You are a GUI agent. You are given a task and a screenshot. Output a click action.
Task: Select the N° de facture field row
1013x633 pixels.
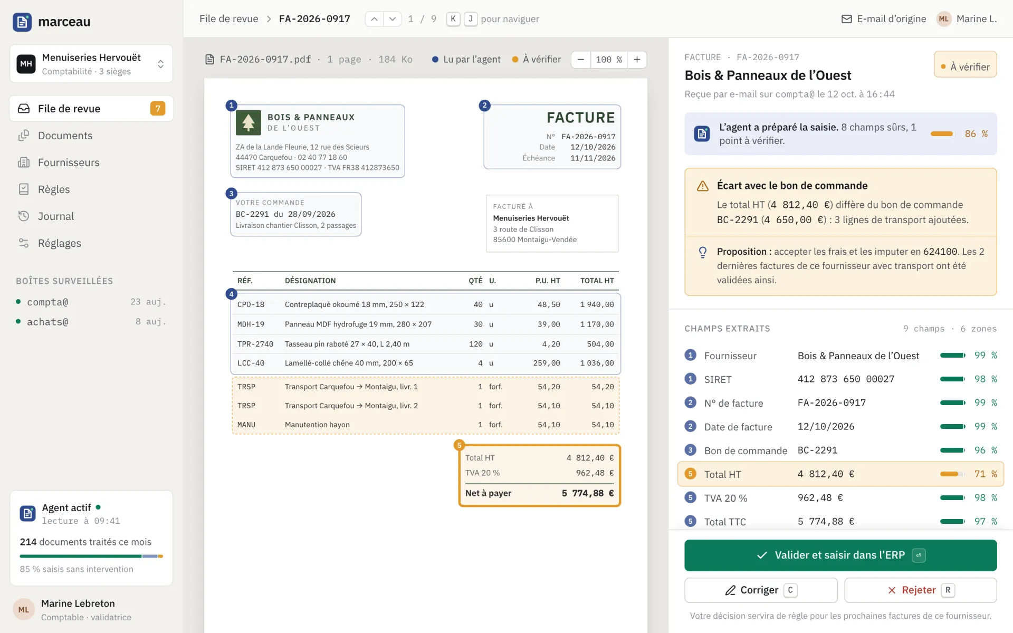[x=840, y=403]
